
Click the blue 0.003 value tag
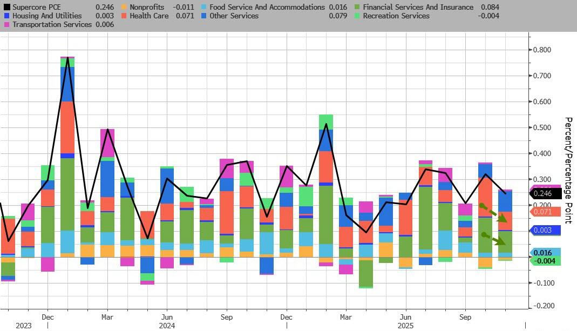[546, 231]
